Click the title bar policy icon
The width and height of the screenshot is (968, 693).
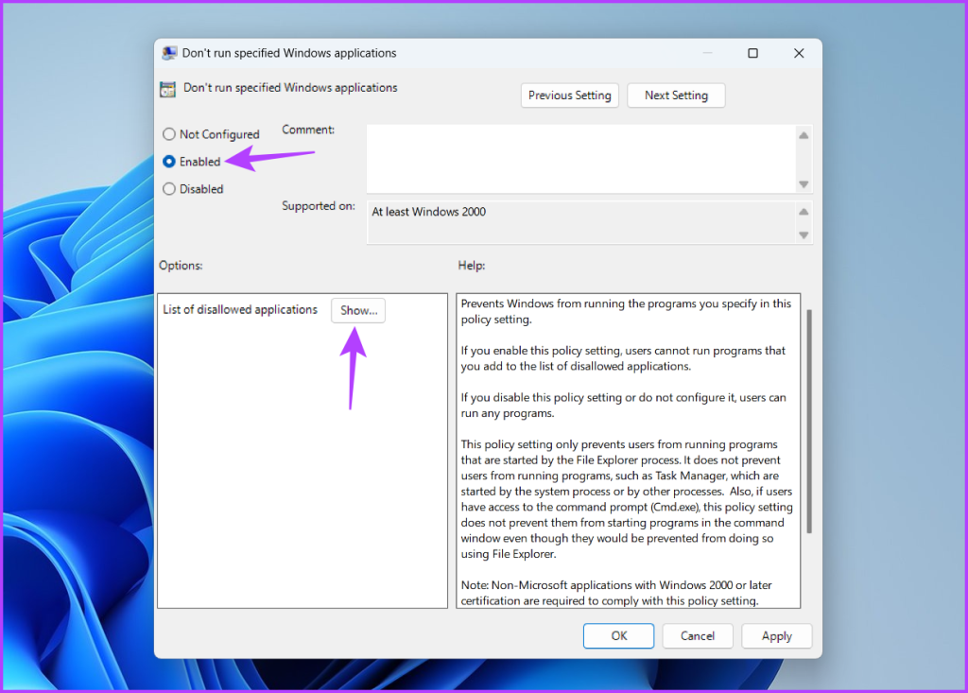pyautogui.click(x=169, y=53)
